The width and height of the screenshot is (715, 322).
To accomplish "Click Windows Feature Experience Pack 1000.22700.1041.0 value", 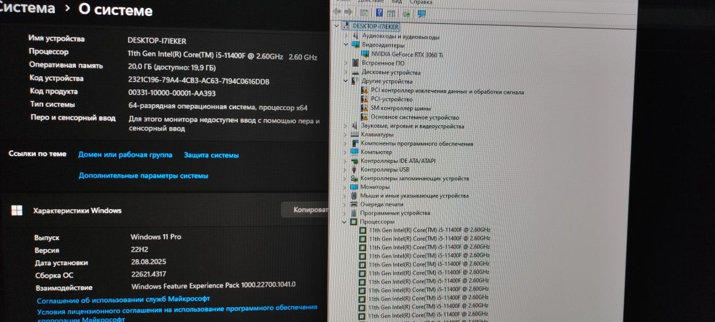I will coord(213,286).
